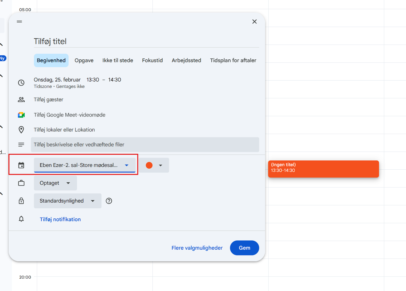Select the Fokustid event type
The image size is (406, 291).
[x=152, y=60]
